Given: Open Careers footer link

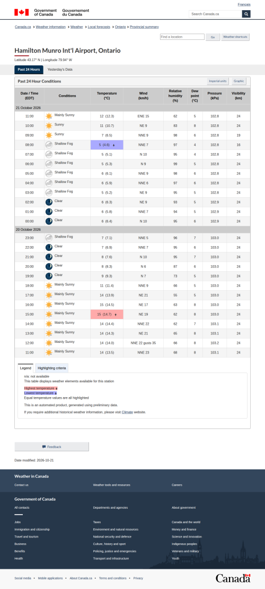Looking at the screenshot, I should point(177,485).
